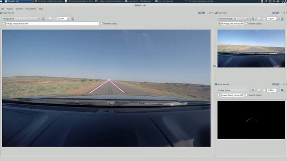Float the Image View (3) dock panel
The height and width of the screenshot is (161, 287).
click(284, 85)
